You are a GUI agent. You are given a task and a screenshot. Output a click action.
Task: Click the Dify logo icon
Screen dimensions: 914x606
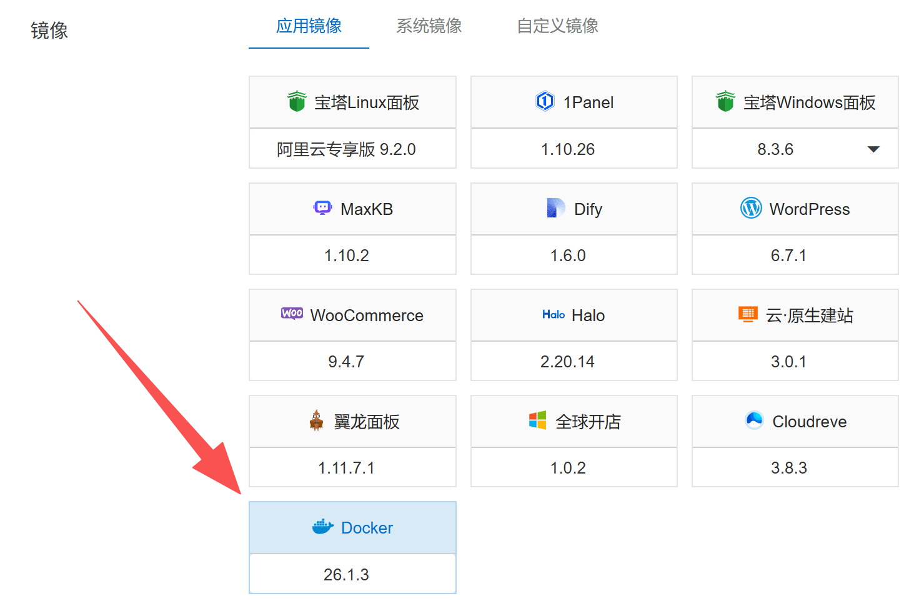pyautogui.click(x=555, y=208)
